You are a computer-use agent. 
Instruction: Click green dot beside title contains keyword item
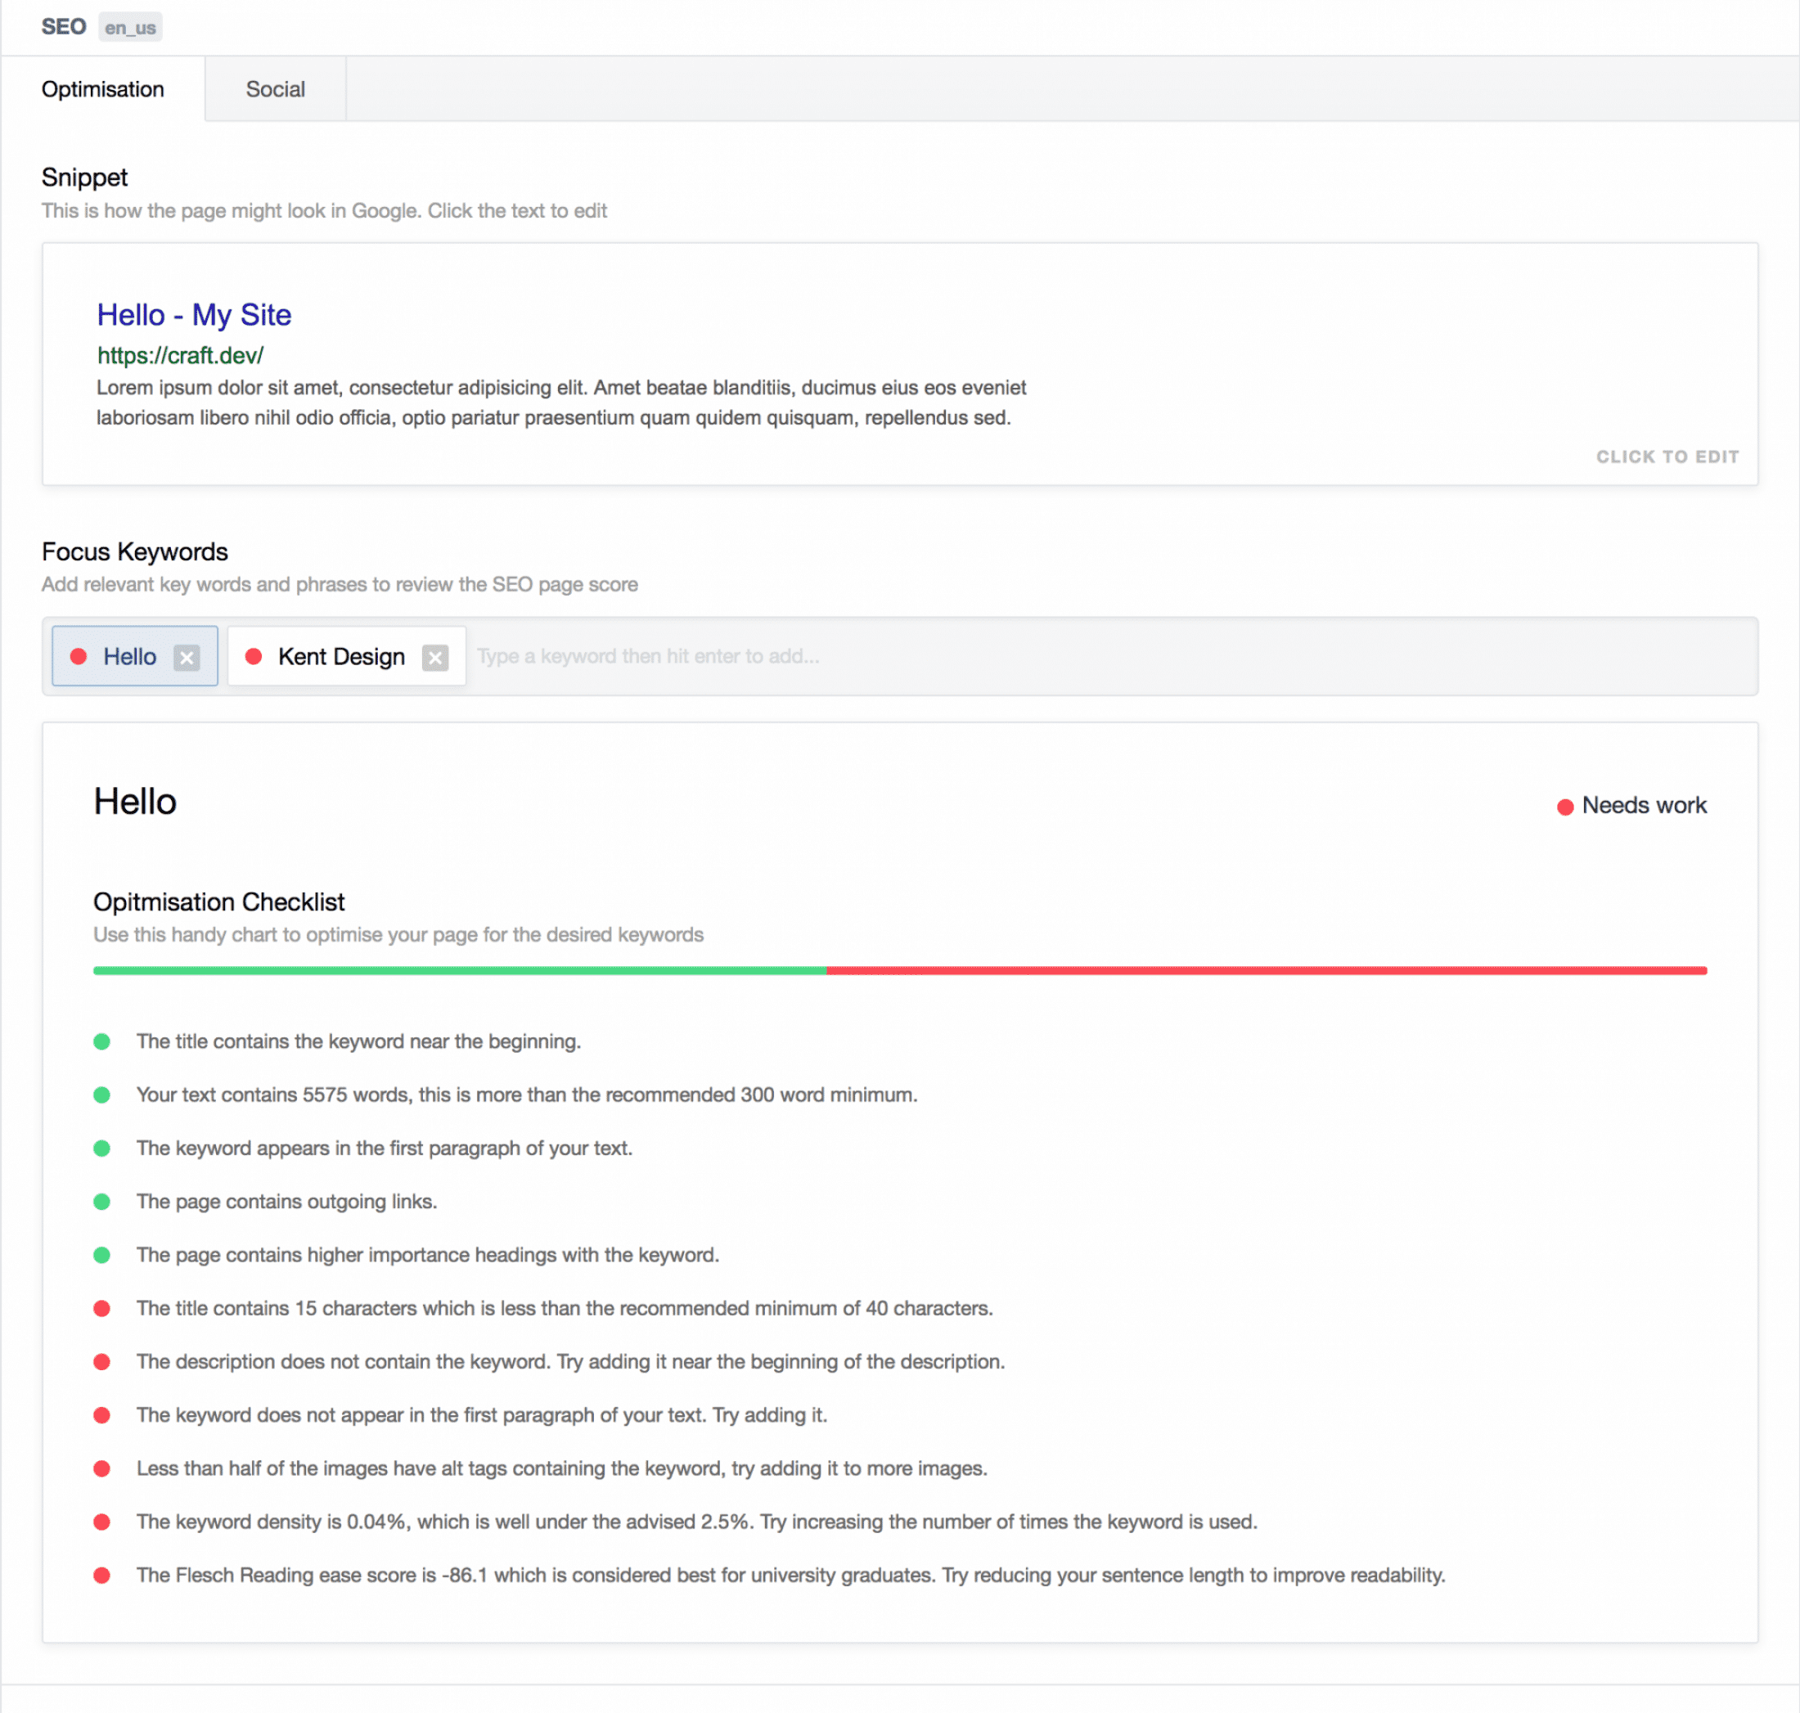(102, 1042)
